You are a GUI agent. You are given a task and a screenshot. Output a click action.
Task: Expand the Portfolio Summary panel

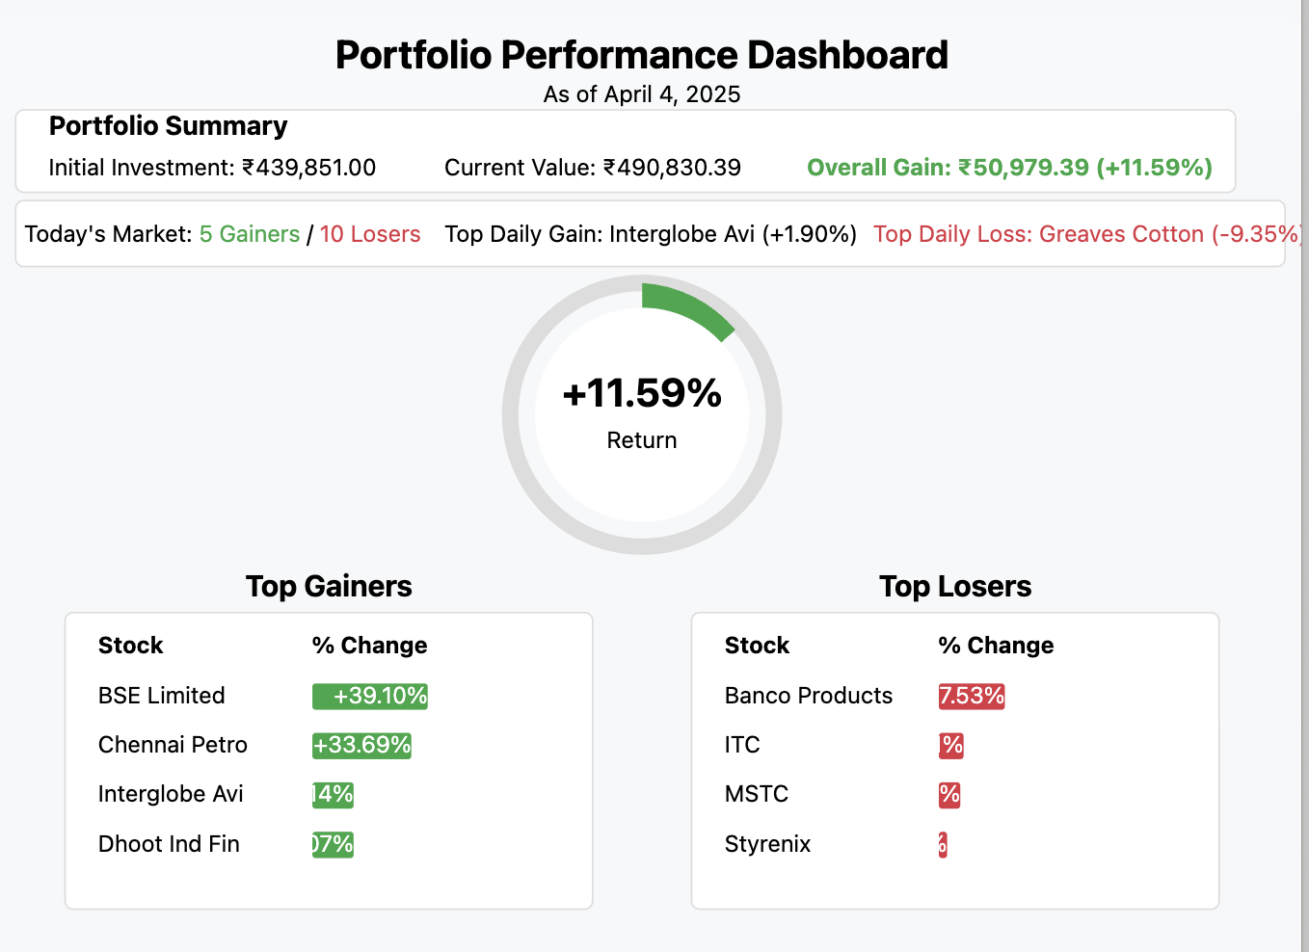168,126
